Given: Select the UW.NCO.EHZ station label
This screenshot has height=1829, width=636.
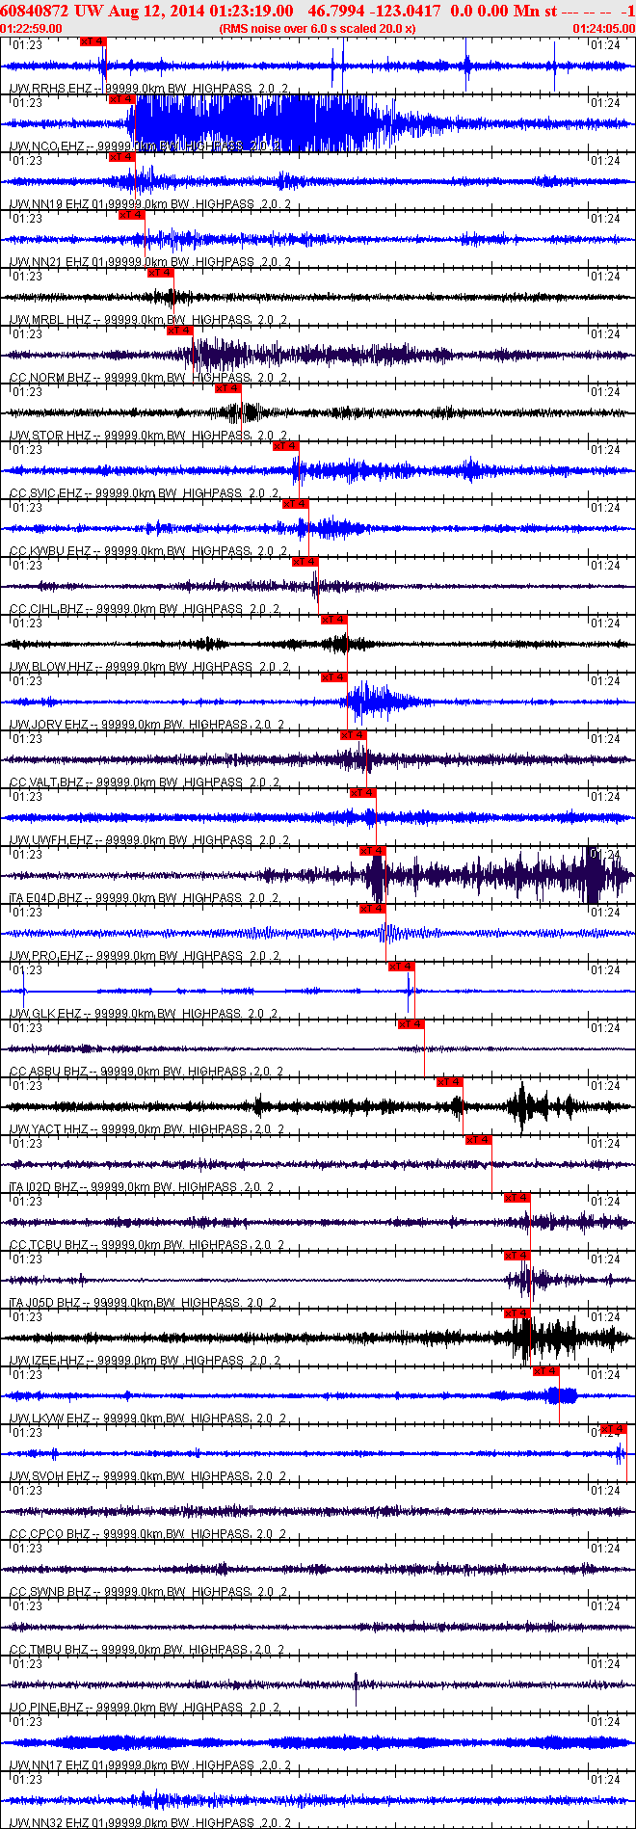Looking at the screenshot, I should [x=146, y=146].
